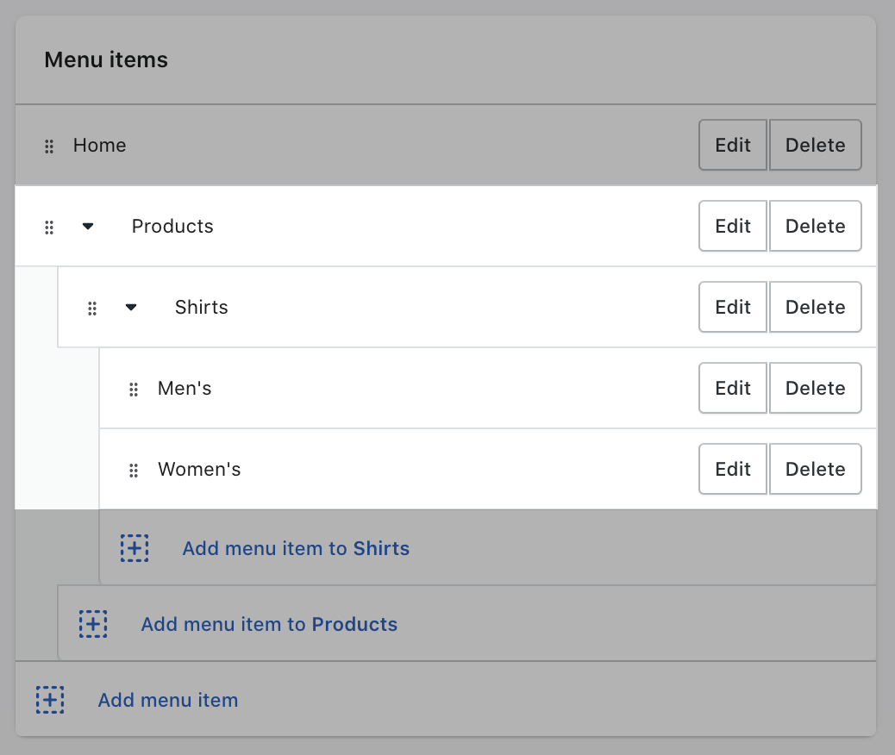Select the Home menu item label

pos(99,146)
